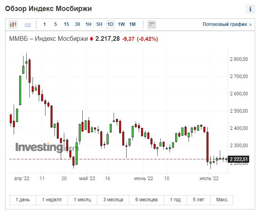Click the current price label 2 222,51
This screenshot has height=215, width=261.
click(x=239, y=159)
